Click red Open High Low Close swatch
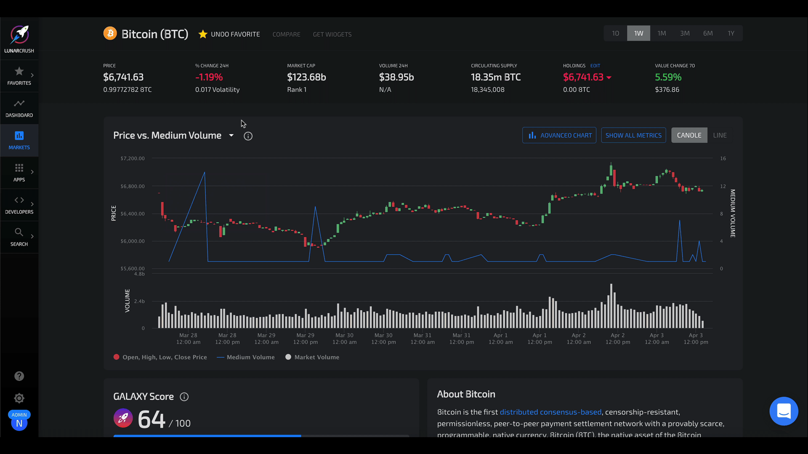Image resolution: width=808 pixels, height=454 pixels. click(x=116, y=357)
